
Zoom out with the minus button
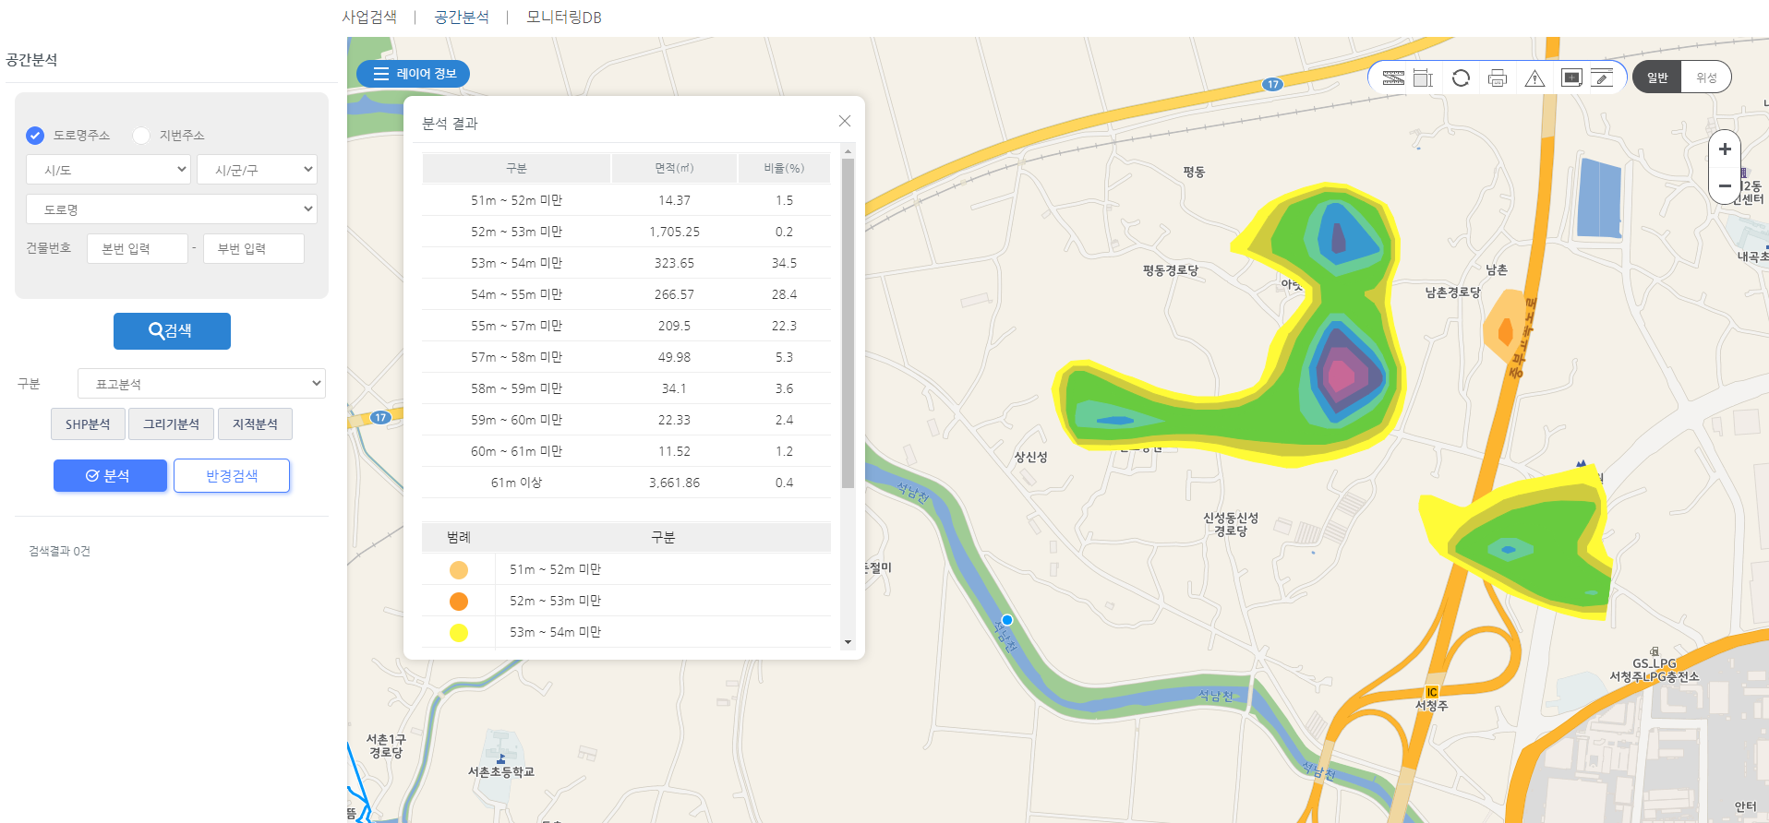[1724, 185]
